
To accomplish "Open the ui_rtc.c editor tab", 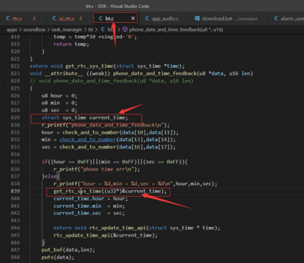I will click(x=67, y=19).
